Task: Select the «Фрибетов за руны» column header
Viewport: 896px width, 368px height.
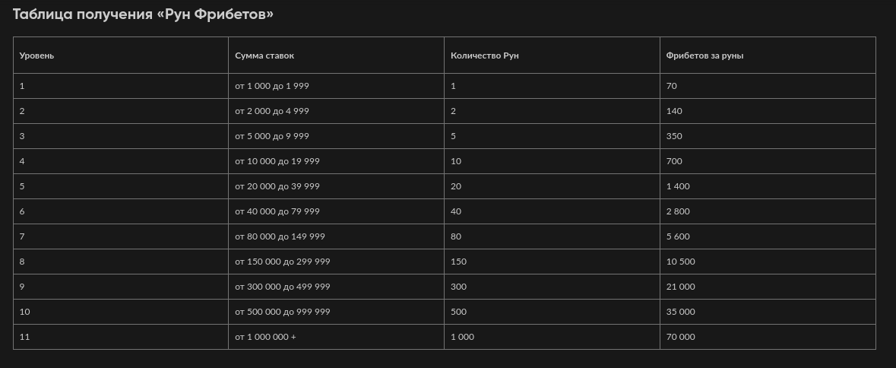Action: click(x=704, y=56)
